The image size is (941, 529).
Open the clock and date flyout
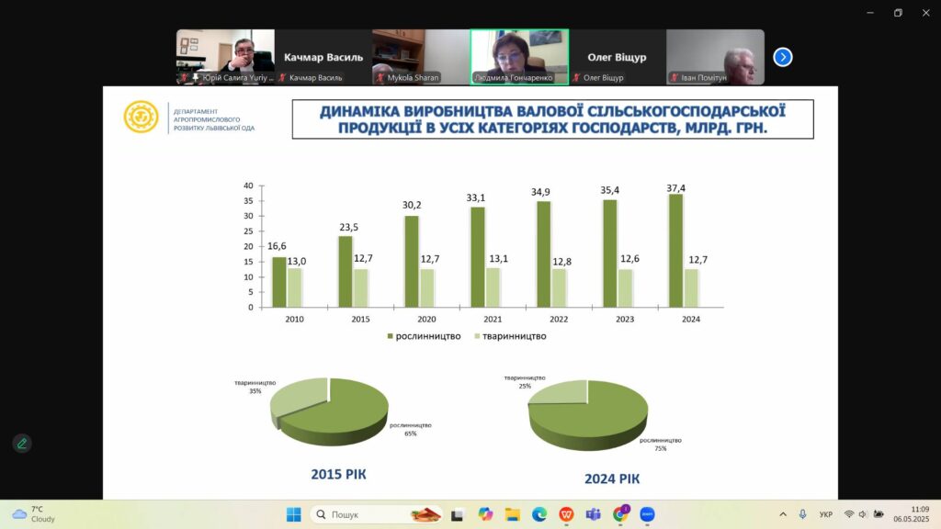(919, 514)
